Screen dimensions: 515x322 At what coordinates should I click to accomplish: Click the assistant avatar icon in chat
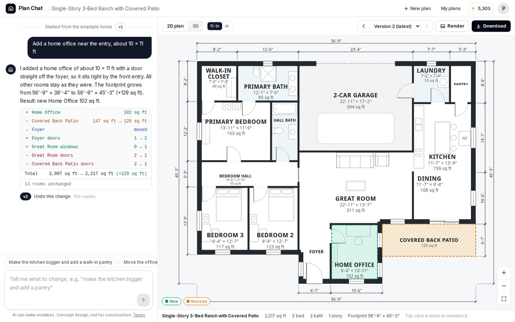click(x=11, y=69)
